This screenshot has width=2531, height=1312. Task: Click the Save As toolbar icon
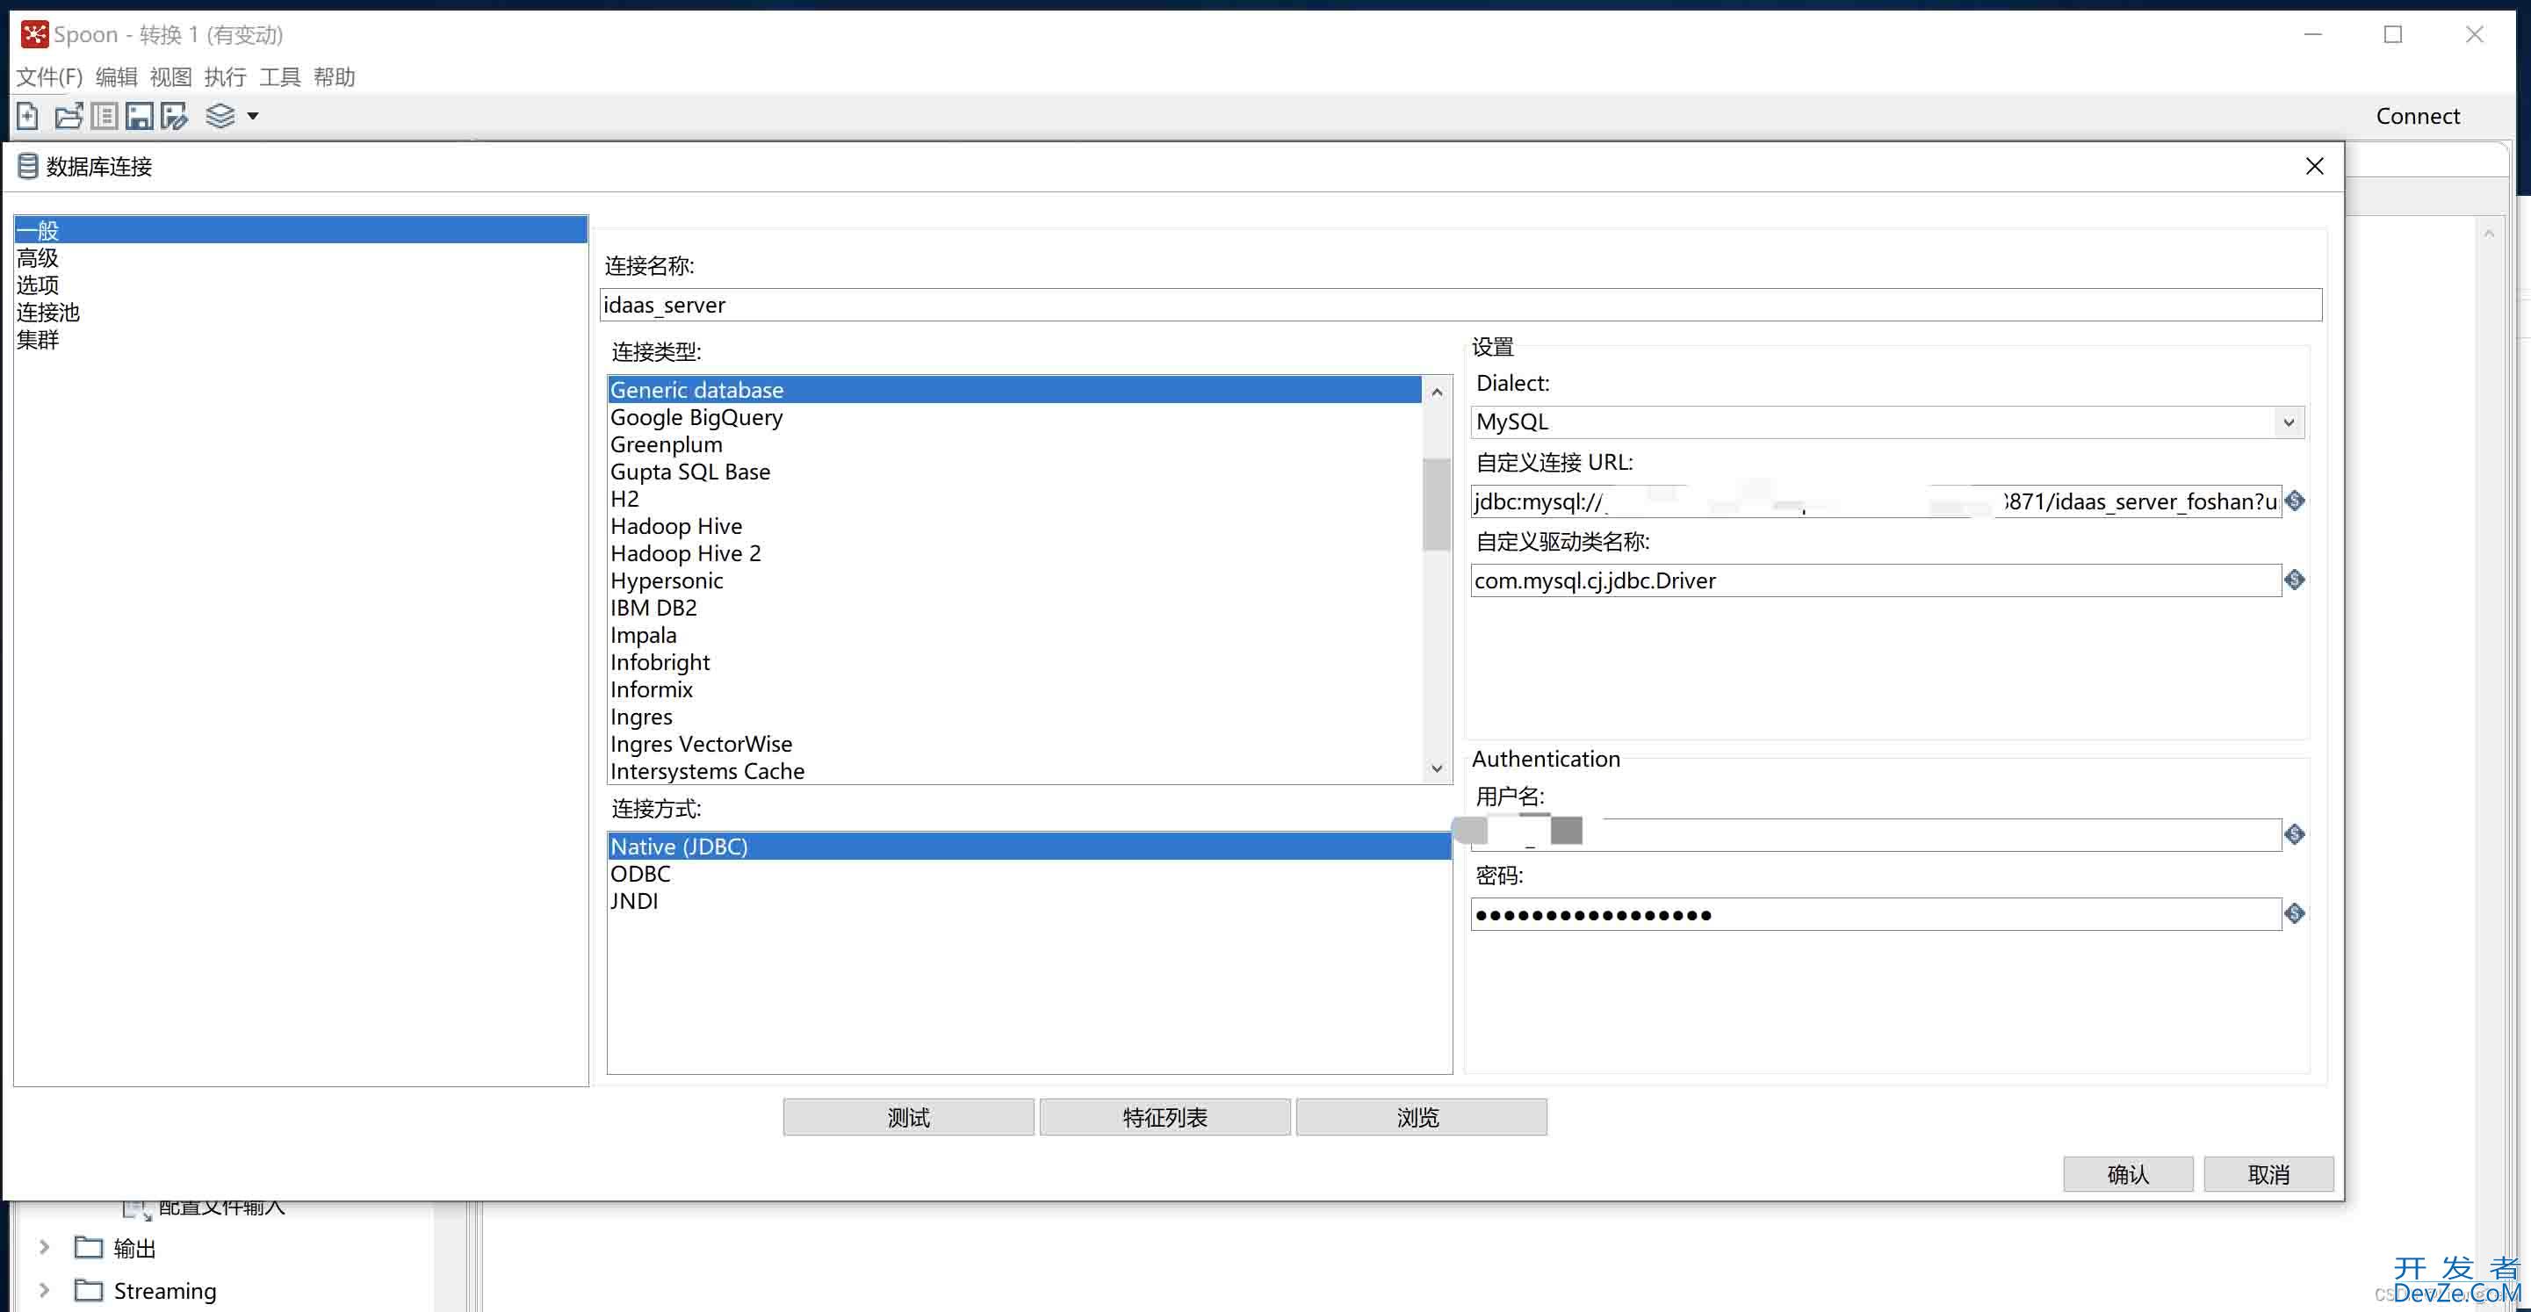tap(175, 116)
